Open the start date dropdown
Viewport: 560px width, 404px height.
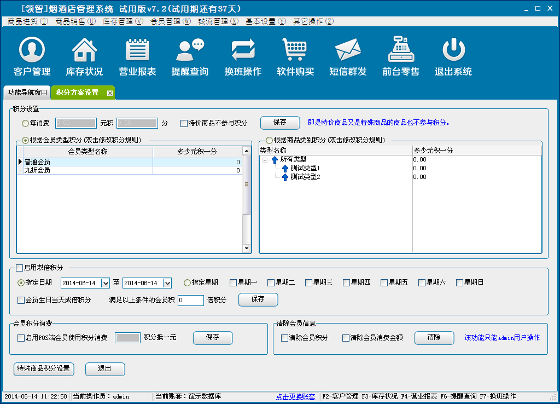coord(106,283)
